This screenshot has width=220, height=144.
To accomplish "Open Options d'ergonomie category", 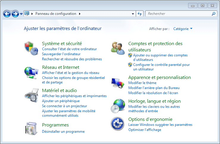I will tap(150, 119).
